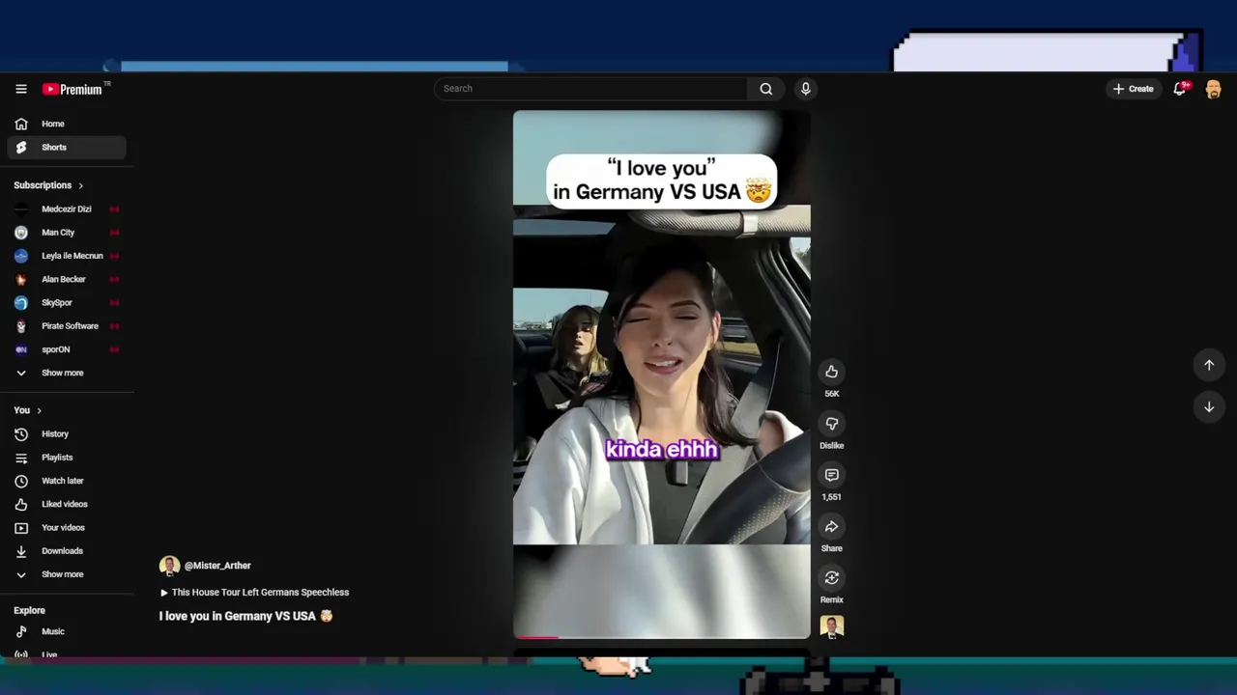Image resolution: width=1237 pixels, height=695 pixels.
Task: Focus the Search input field
Action: click(590, 89)
